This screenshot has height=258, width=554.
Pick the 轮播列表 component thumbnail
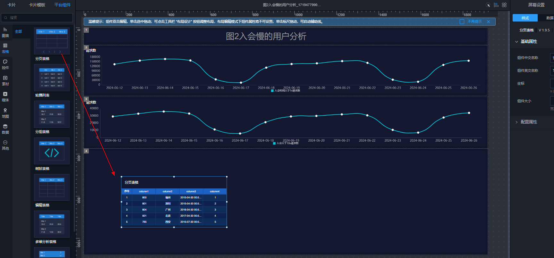click(52, 78)
